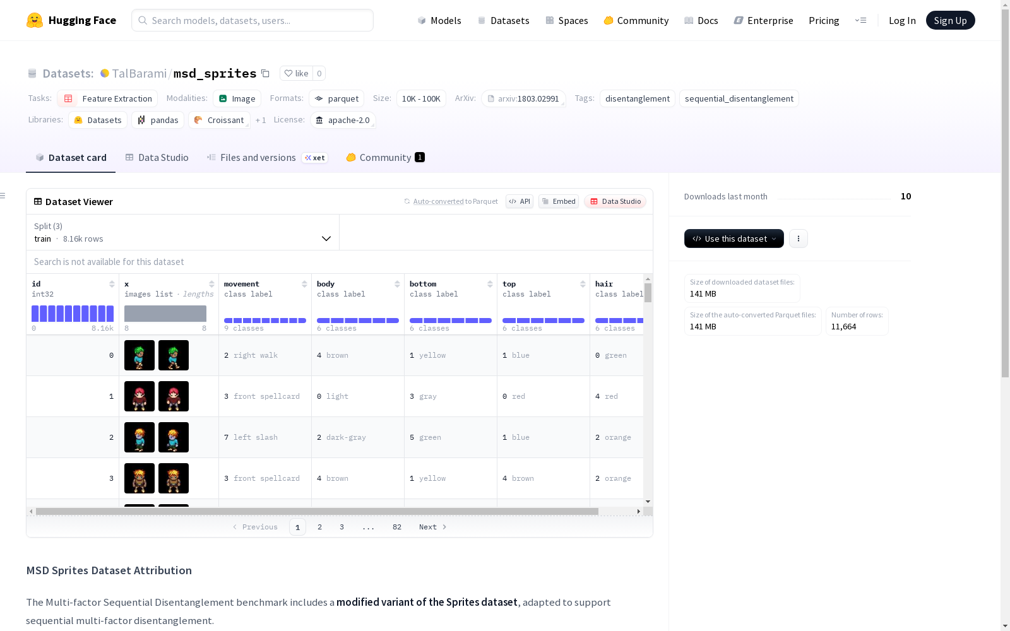Click the Embed button
1010x631 pixels.
[559, 201]
